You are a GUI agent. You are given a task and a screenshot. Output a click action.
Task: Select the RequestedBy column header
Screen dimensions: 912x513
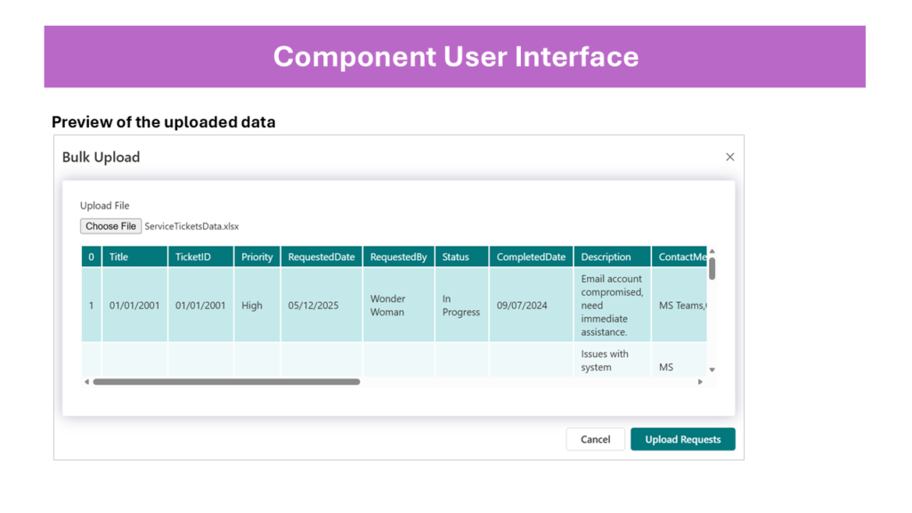[x=398, y=256]
